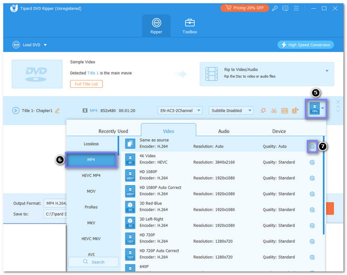Image resolution: width=347 pixels, height=275 pixels.
Task: Click the Output Format field
Action: [x=55, y=203]
